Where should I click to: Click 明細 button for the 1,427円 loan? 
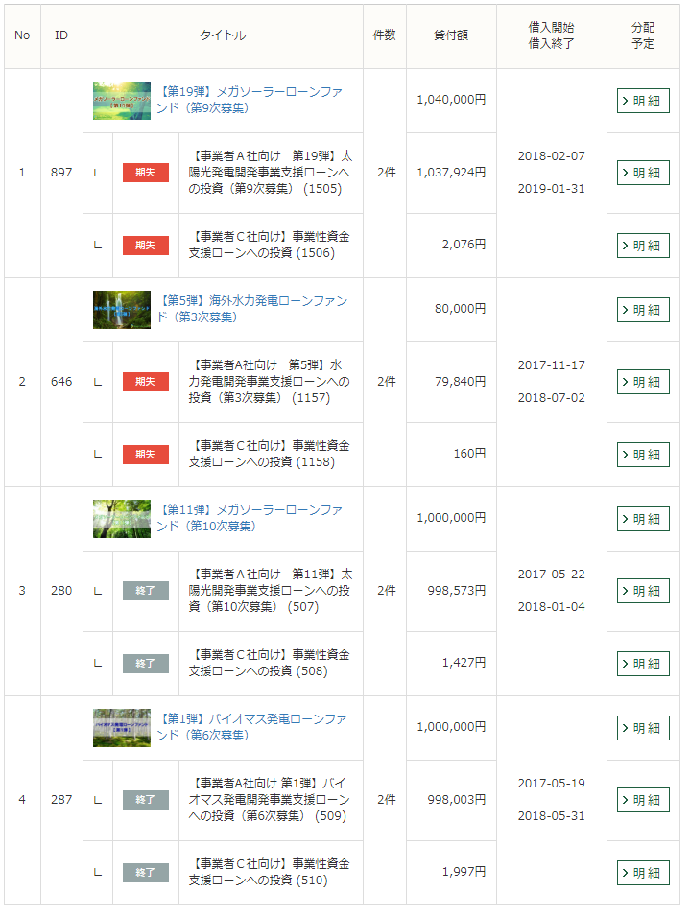click(x=643, y=664)
